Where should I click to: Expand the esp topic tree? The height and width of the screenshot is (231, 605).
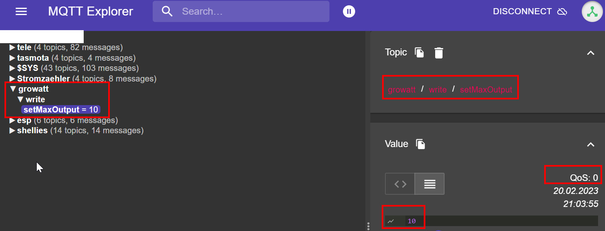[x=12, y=120]
